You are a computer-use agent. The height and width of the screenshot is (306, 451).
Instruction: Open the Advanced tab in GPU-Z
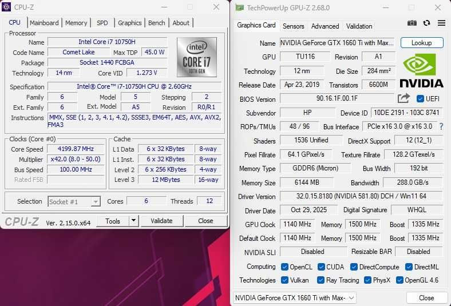click(325, 26)
